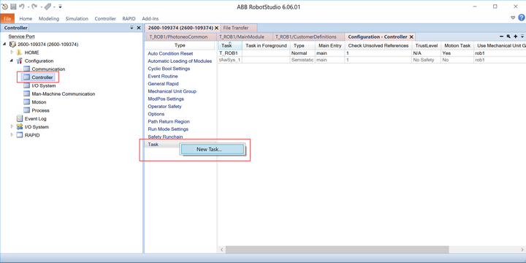Click the Communication table icon
The height and width of the screenshot is (263, 526).
point(26,69)
